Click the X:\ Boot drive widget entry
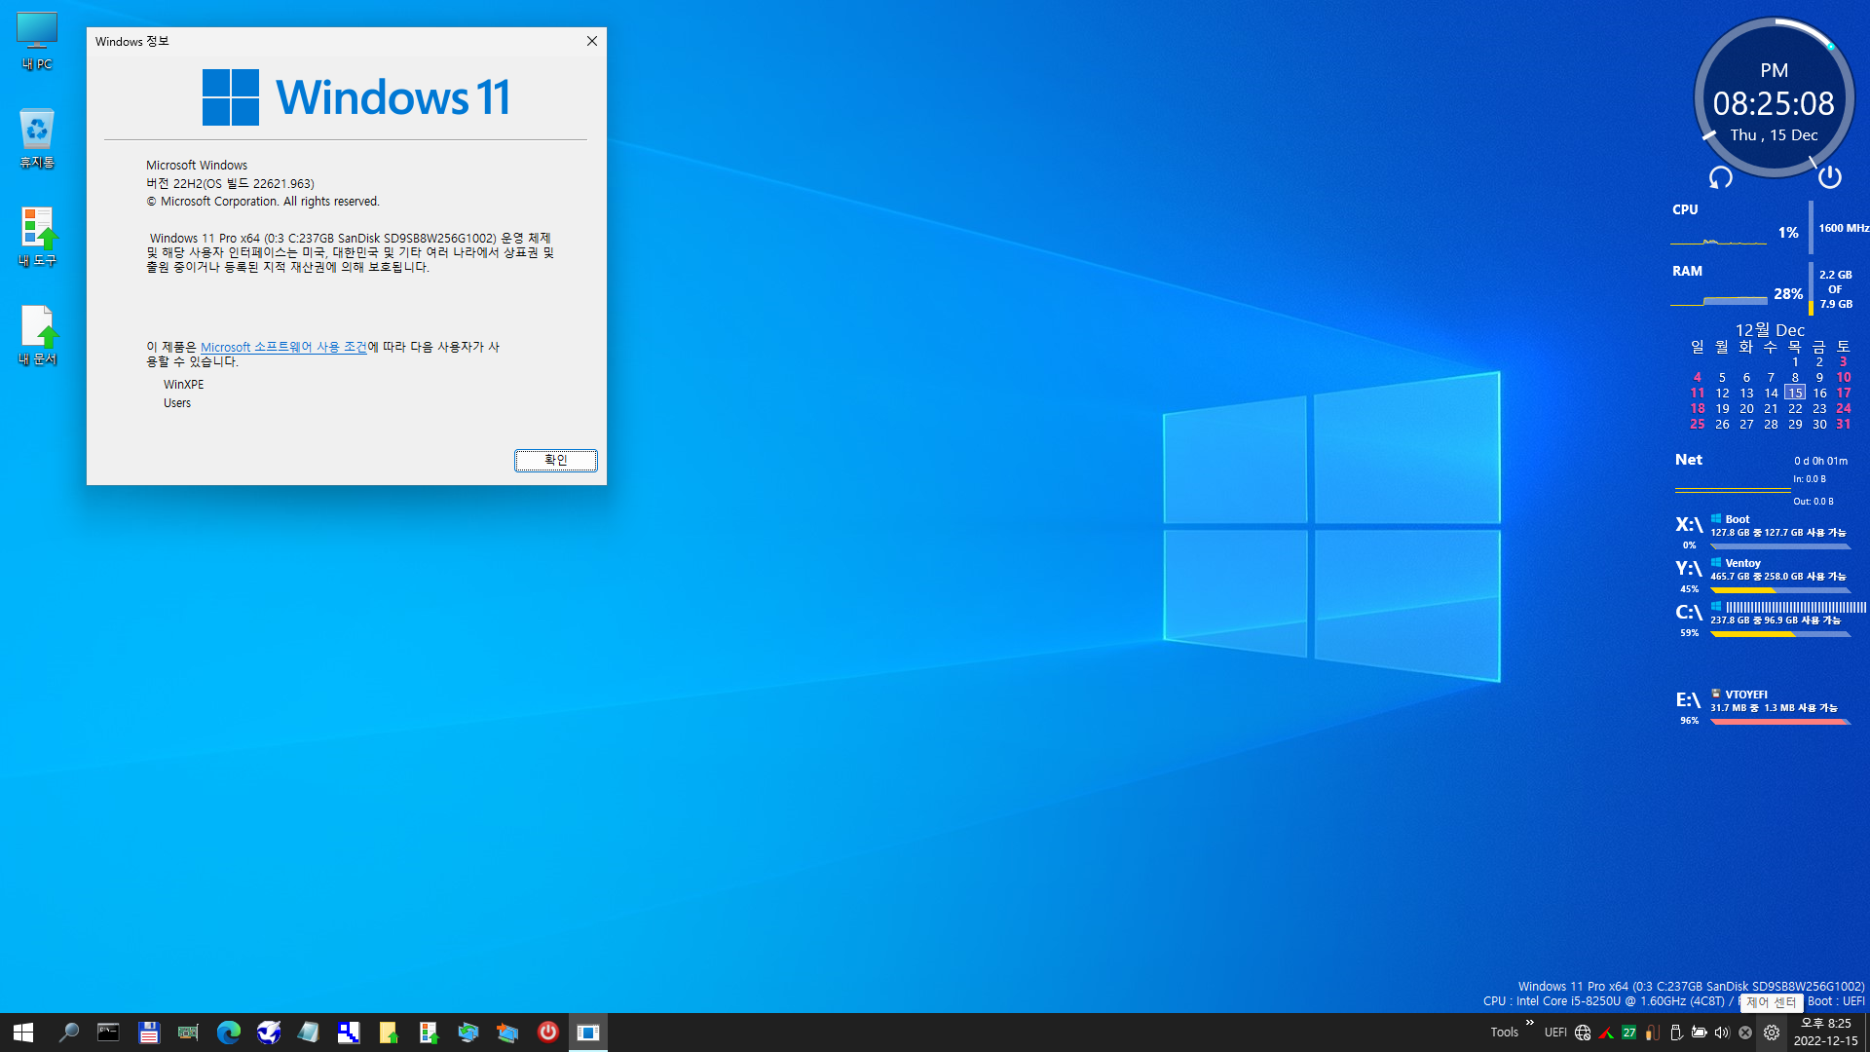1870x1052 pixels. click(x=1763, y=531)
